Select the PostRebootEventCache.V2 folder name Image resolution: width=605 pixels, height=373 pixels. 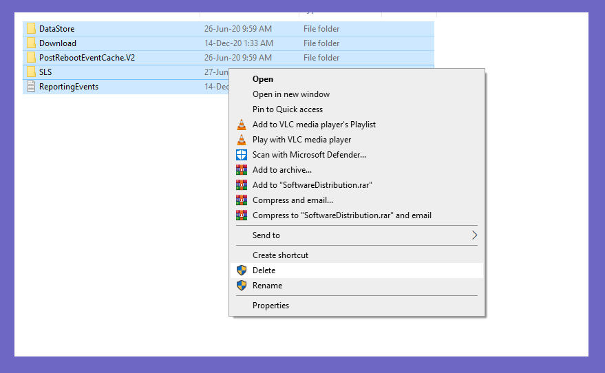(x=87, y=58)
